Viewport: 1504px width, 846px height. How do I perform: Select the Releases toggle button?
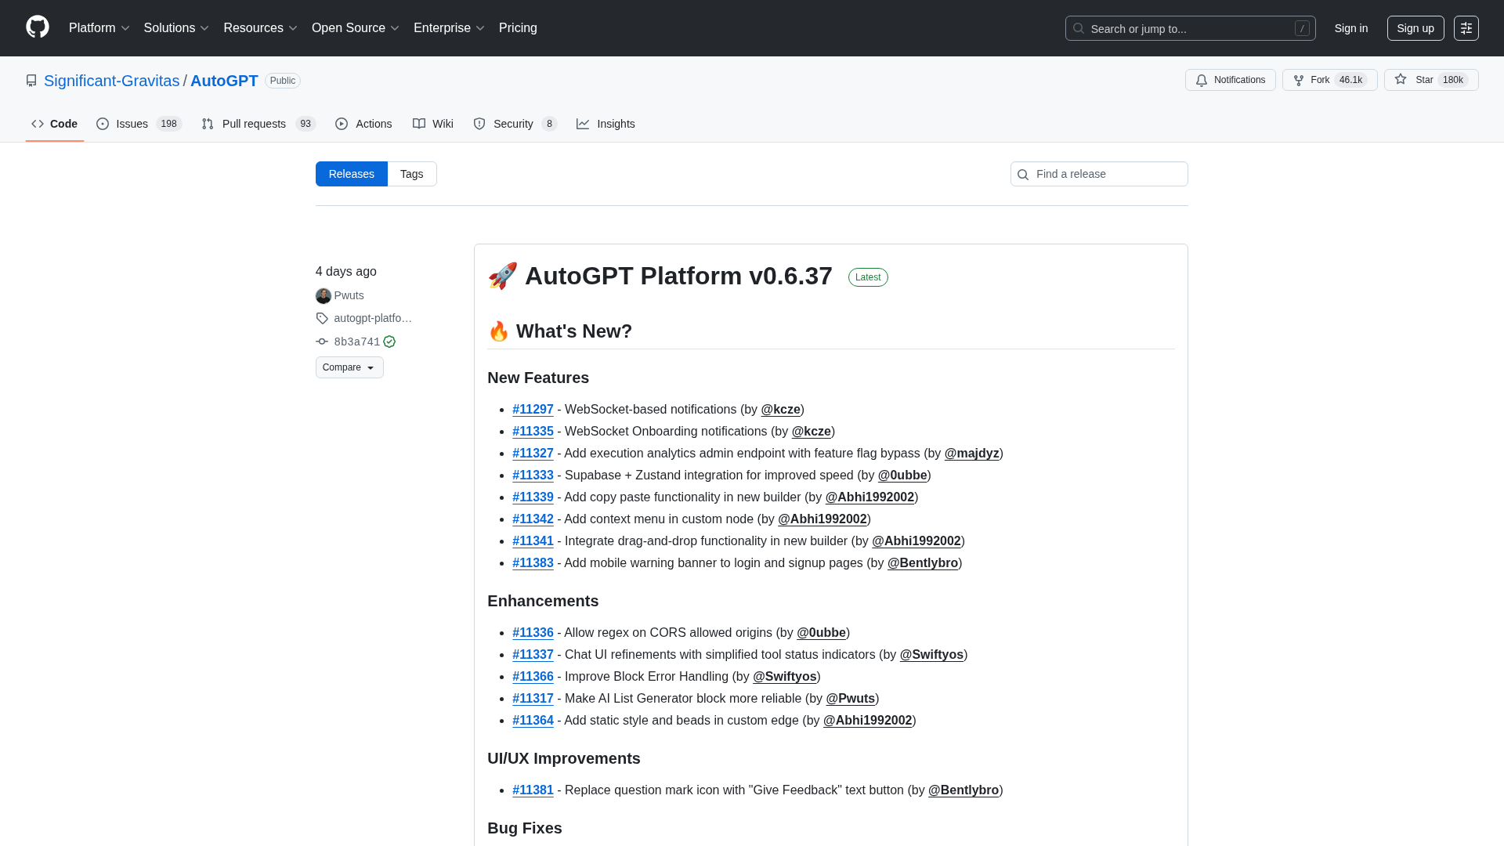[x=351, y=174]
